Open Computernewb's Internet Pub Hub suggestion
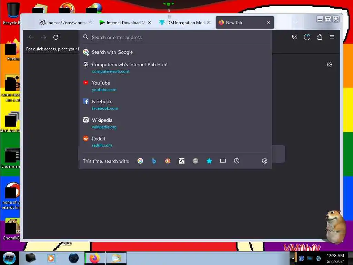Image resolution: width=353 pixels, height=265 pixels. point(175,68)
